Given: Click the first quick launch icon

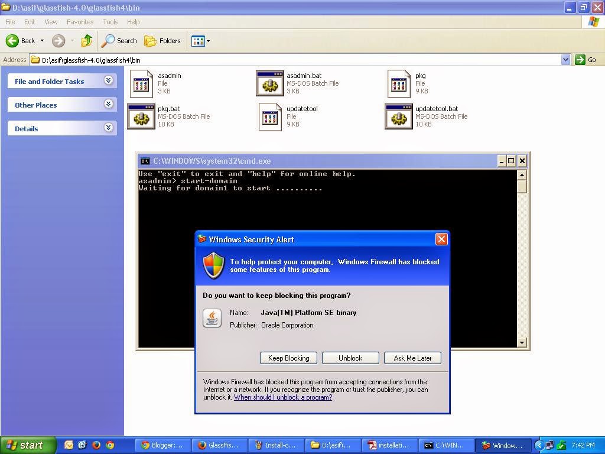Looking at the screenshot, I should [x=69, y=445].
